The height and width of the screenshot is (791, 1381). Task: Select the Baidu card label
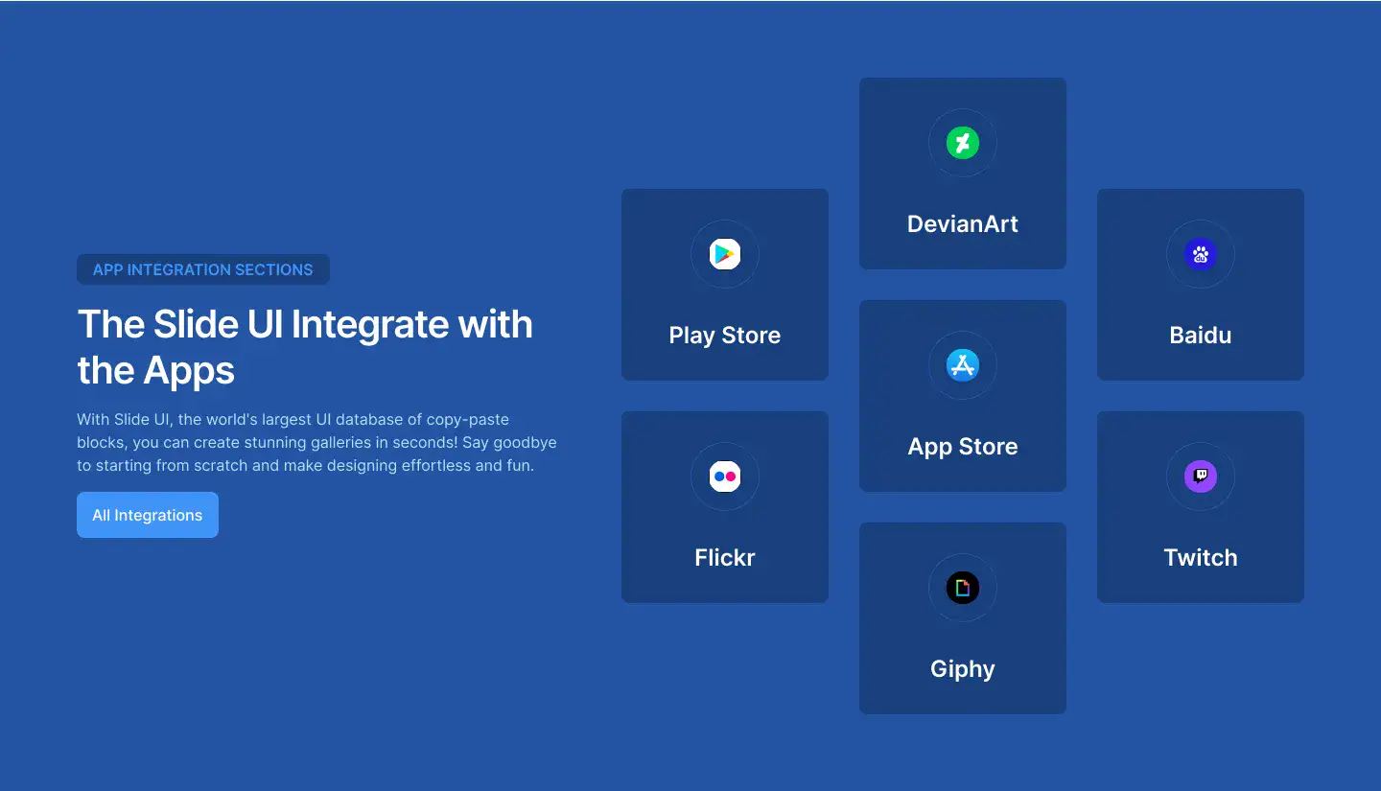[1201, 336]
